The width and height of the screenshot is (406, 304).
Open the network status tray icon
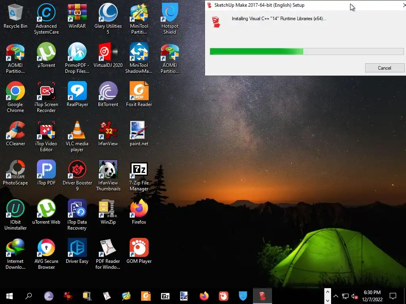(x=345, y=296)
